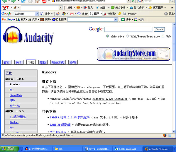Click the Windows 開始 Start button
Image resolution: width=176 pixels, height=152 pixels.
pos(9,149)
